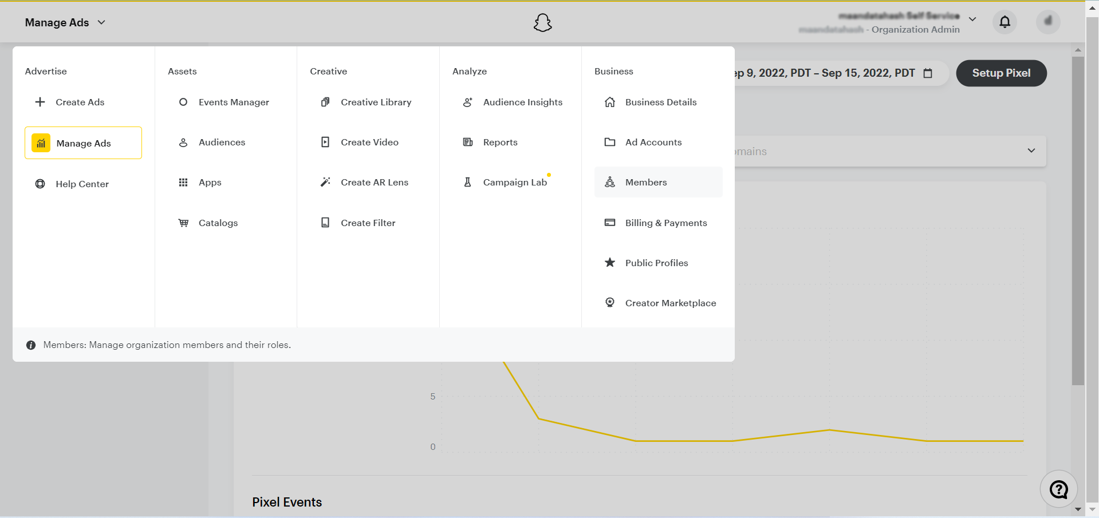This screenshot has height=518, width=1099.
Task: Click the Creative Library copy icon
Action: (x=325, y=102)
